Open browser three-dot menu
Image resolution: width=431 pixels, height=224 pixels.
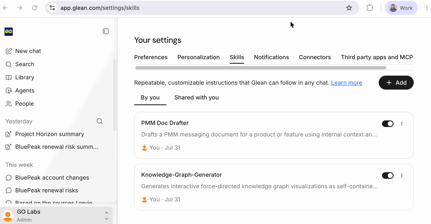[426, 8]
